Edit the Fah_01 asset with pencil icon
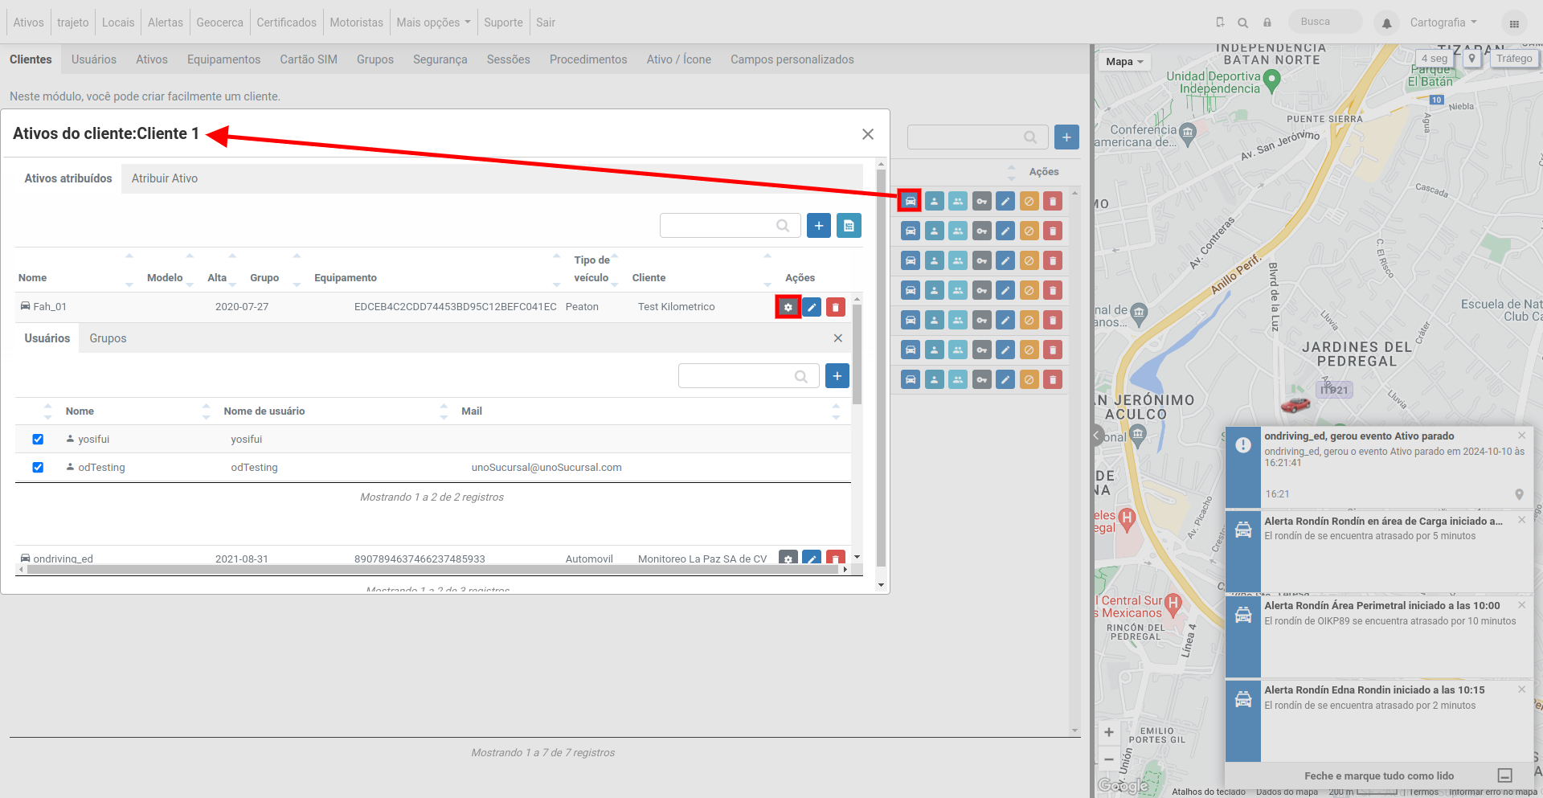This screenshot has width=1543, height=798. point(812,307)
